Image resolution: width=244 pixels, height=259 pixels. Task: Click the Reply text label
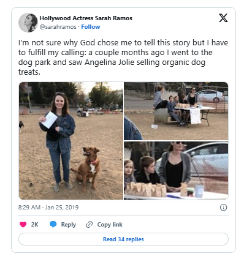click(69, 225)
